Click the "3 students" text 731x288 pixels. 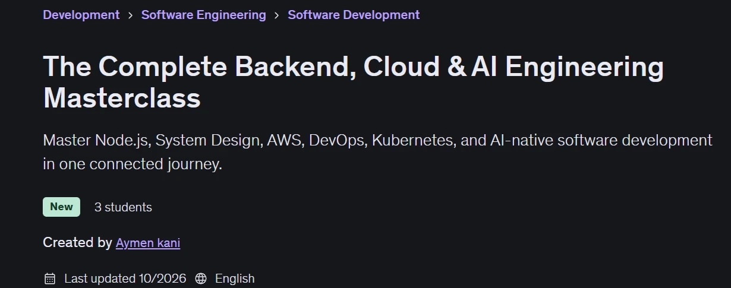[123, 207]
